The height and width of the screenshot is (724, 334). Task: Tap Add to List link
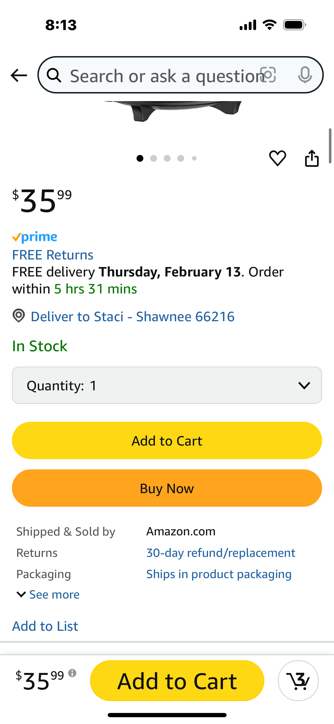(x=45, y=626)
